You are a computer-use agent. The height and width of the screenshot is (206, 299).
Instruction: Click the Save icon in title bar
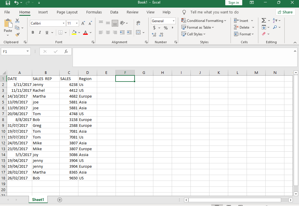pyautogui.click(x=8, y=3)
